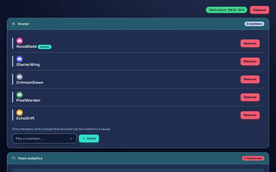Click PixelWarden's green Discord avatar icon

tap(20, 95)
